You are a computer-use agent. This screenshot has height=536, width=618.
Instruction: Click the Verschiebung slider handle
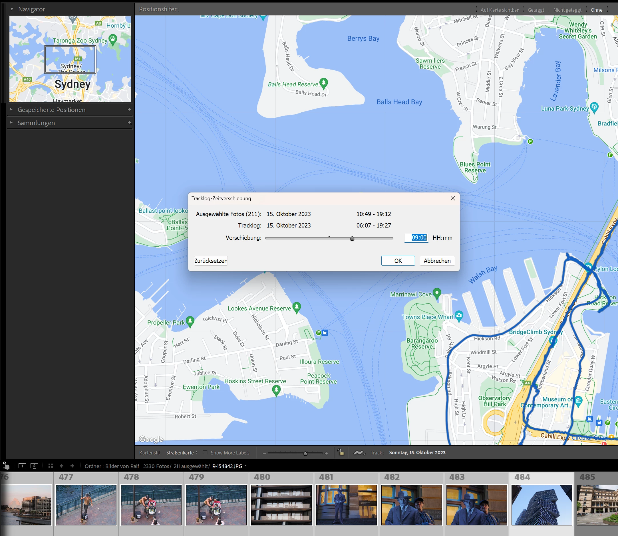click(352, 238)
